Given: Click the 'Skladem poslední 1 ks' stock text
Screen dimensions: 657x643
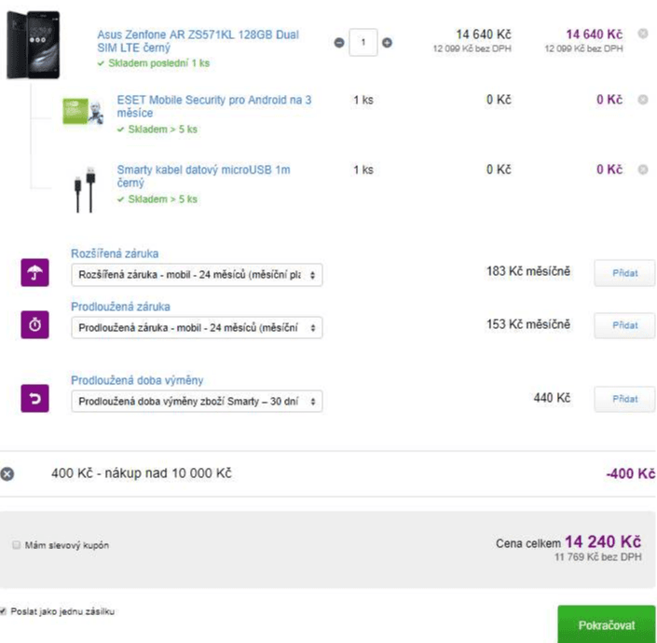Looking at the screenshot, I should coord(158,63).
